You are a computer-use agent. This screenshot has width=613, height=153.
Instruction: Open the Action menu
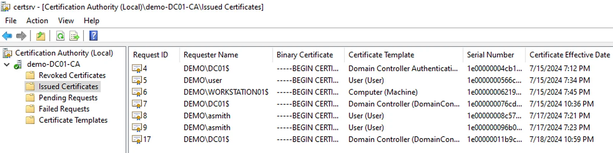click(x=37, y=21)
